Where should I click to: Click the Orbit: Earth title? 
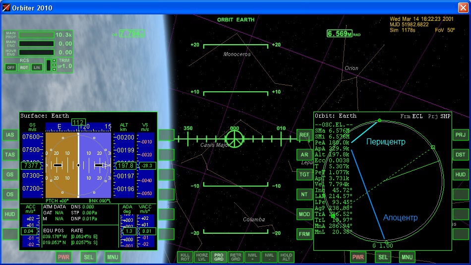(336, 116)
